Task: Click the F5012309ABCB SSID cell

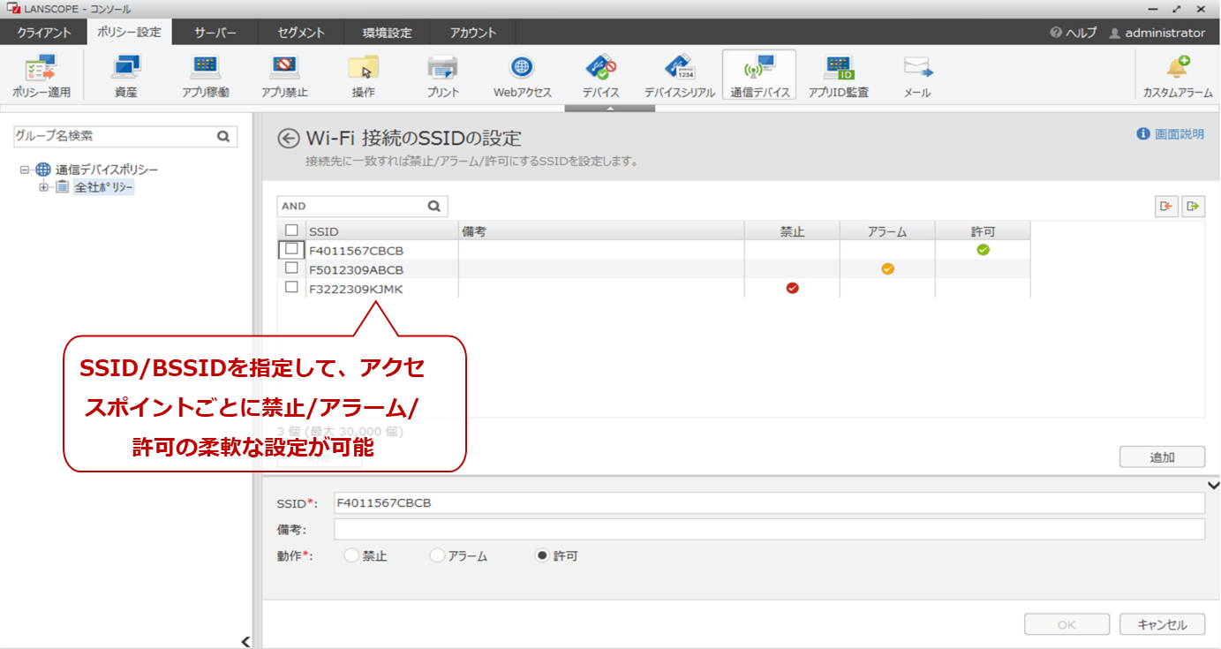Action: click(382, 269)
